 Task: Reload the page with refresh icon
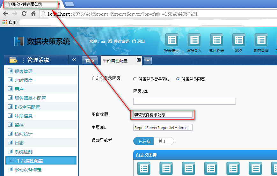(24, 14)
